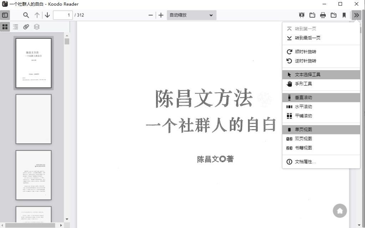Zoom in with the plus button
Screen dimensions: 365x228
click(161, 15)
